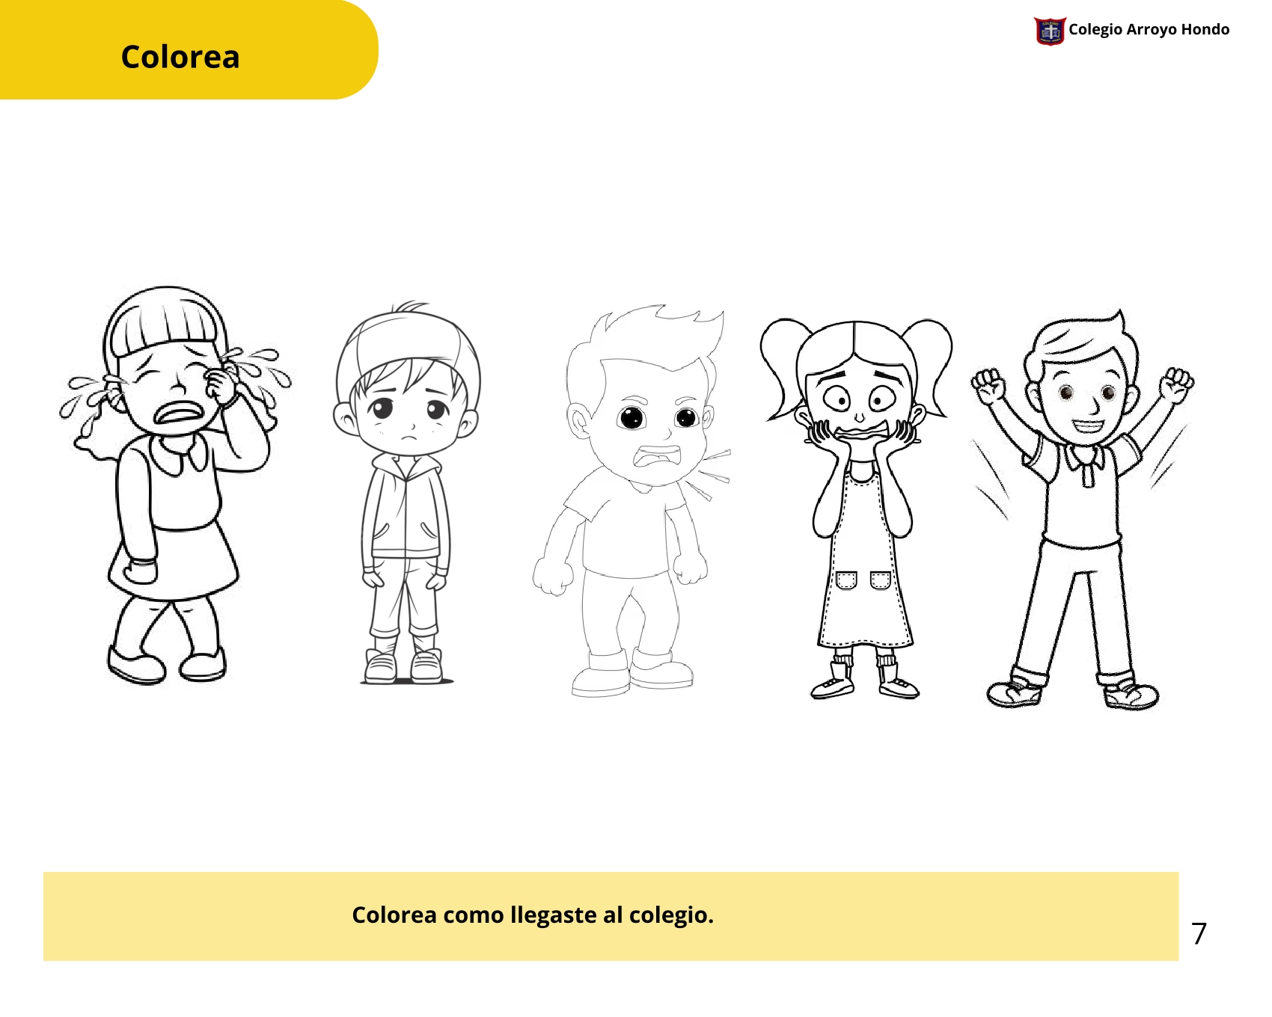
Task: Click the page number 7
Action: tap(1199, 933)
